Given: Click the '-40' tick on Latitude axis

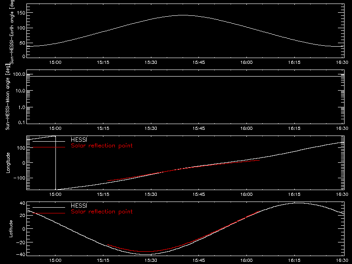Looking at the screenshot, I should click(21, 255).
